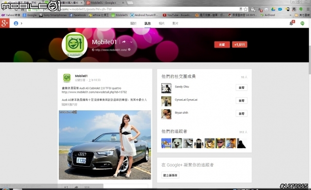The image size is (311, 190).
Task: Click the 建立新專頁 button
Action: pyautogui.click(x=170, y=175)
